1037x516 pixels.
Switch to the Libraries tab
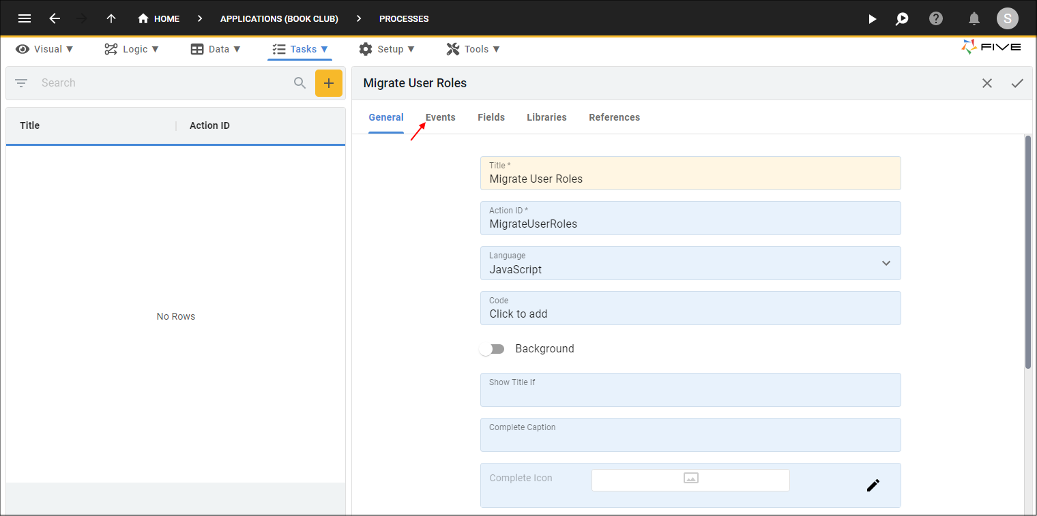(x=546, y=117)
